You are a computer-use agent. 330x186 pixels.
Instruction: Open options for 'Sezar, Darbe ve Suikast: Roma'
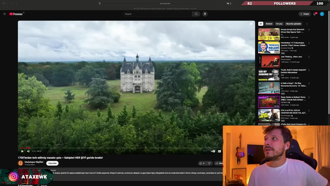pos(309,97)
